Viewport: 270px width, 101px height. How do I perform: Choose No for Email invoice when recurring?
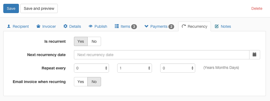point(94,82)
